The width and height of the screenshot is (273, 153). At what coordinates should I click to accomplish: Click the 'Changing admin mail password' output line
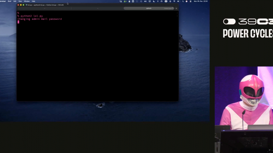click(x=40, y=19)
